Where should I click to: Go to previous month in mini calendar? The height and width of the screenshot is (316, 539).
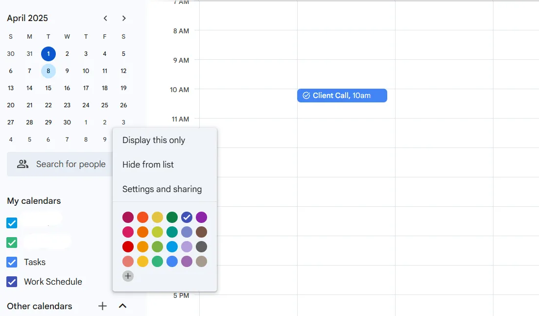click(x=106, y=18)
